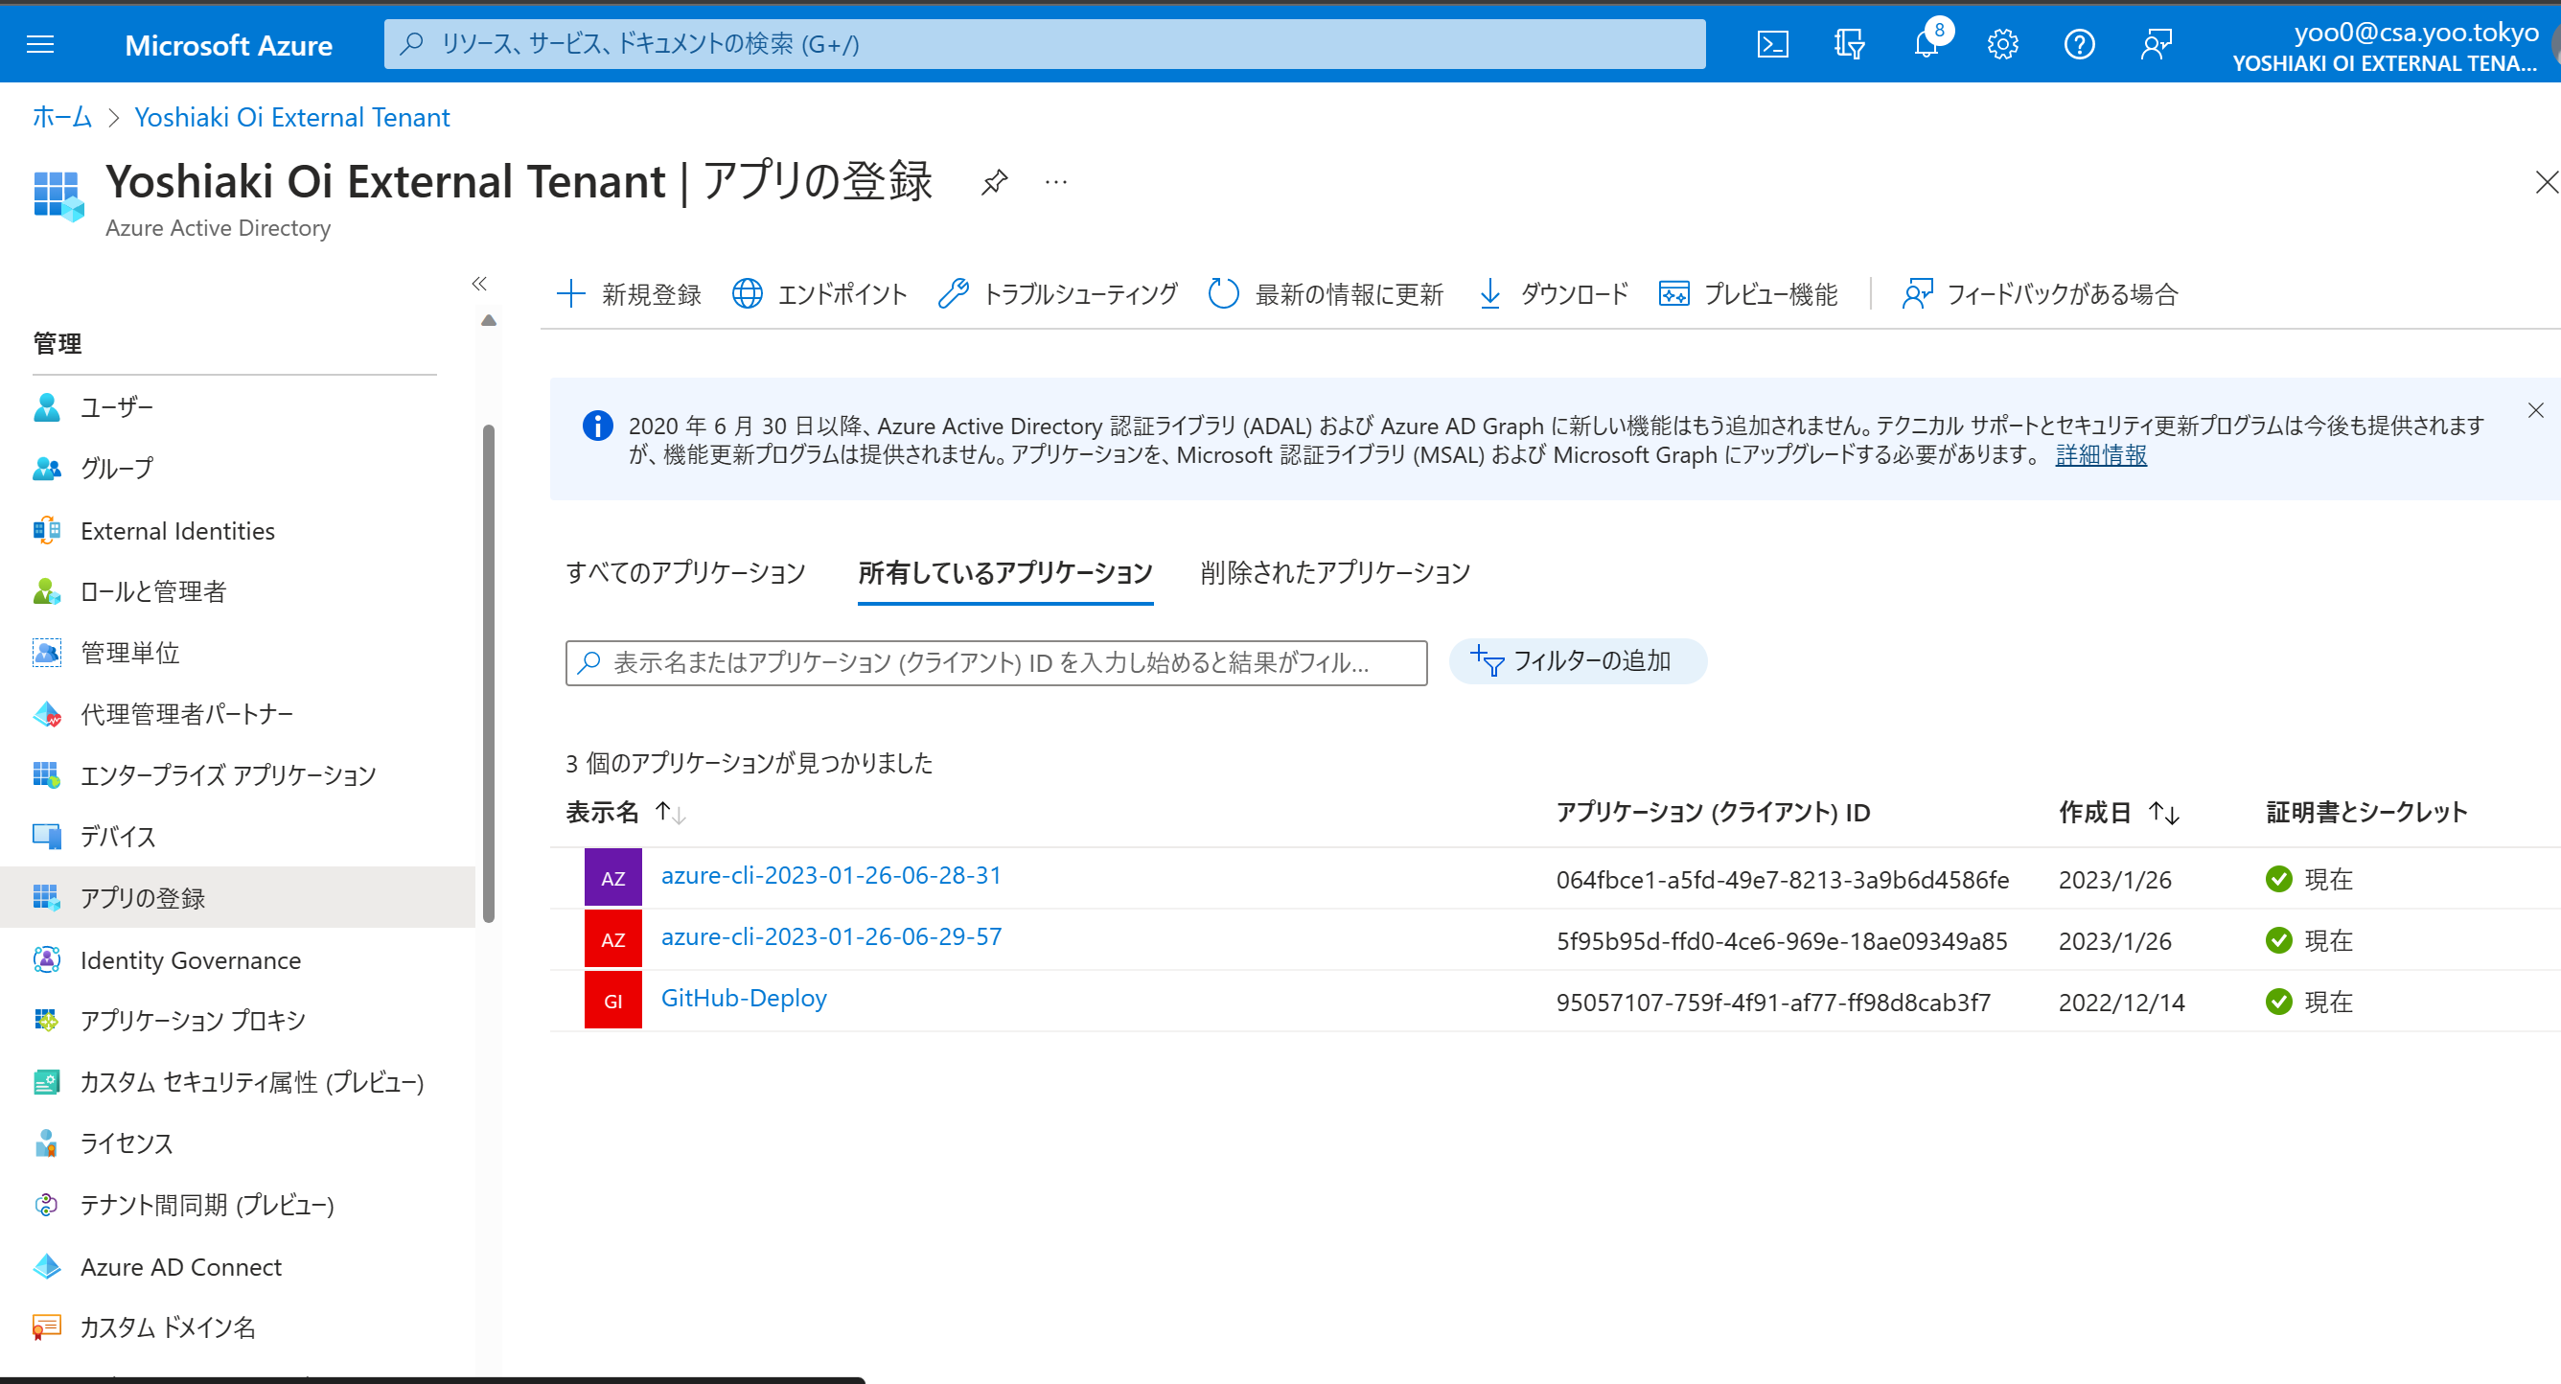Viewport: 2561px width, 1384px height.
Task: Collapse the left sidebar with the double chevron
Action: [479, 284]
